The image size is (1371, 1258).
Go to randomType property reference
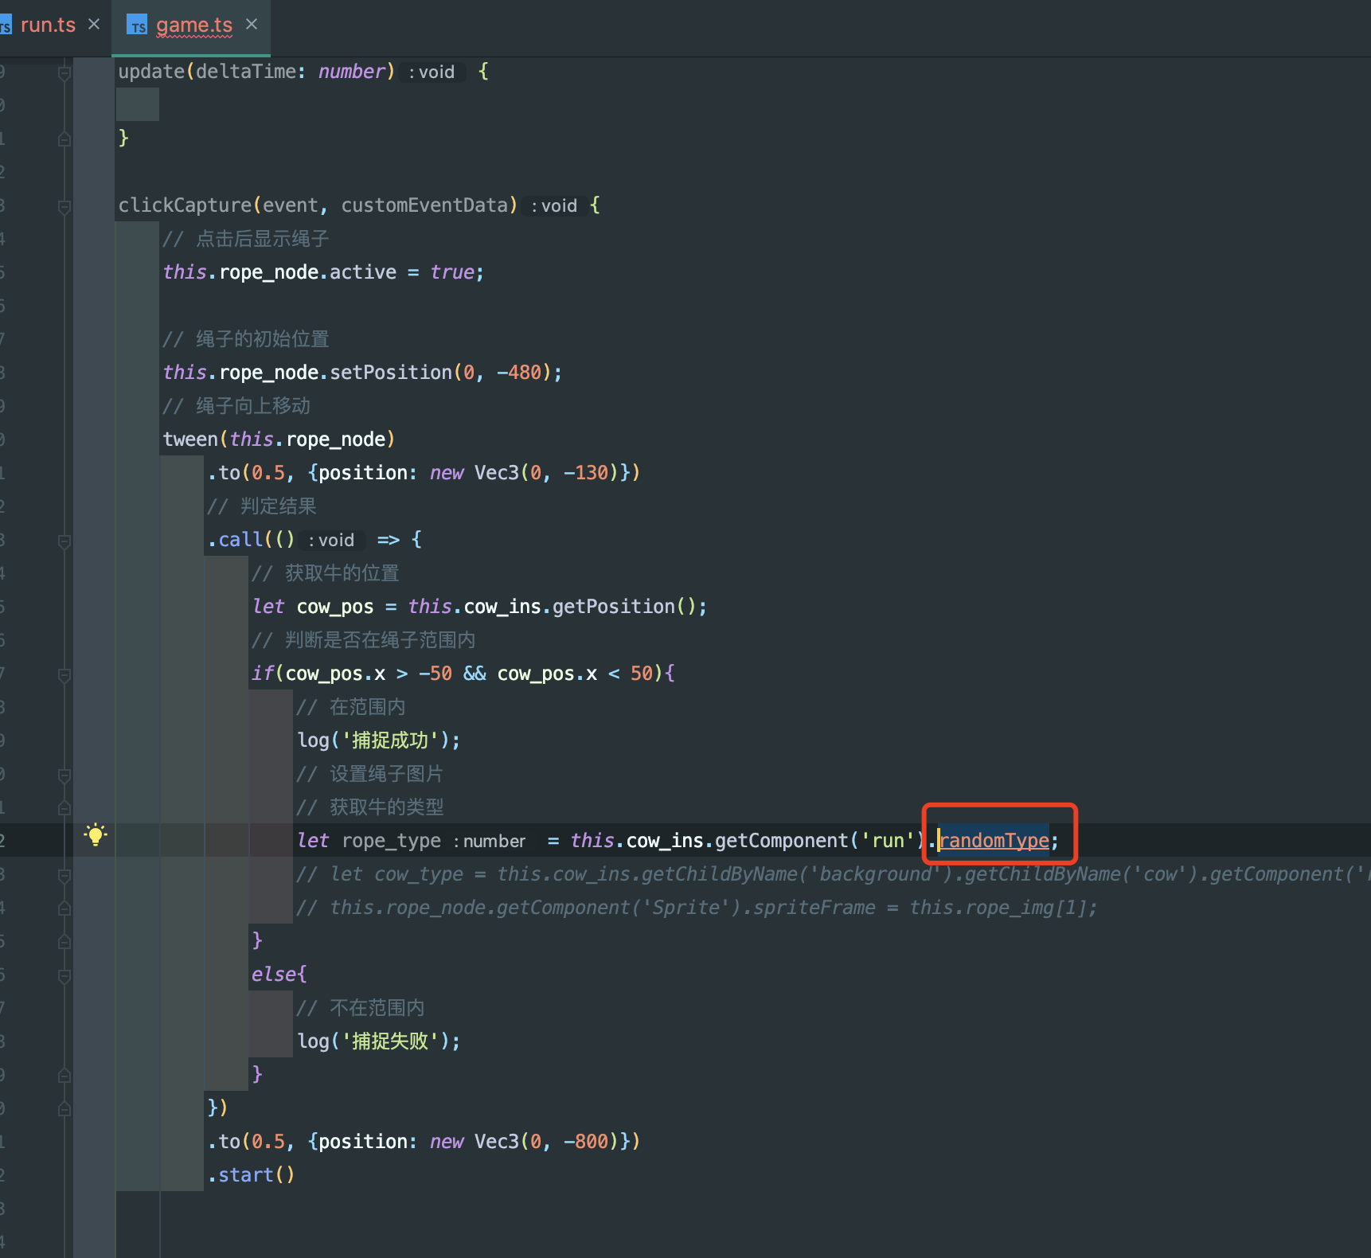click(x=994, y=841)
